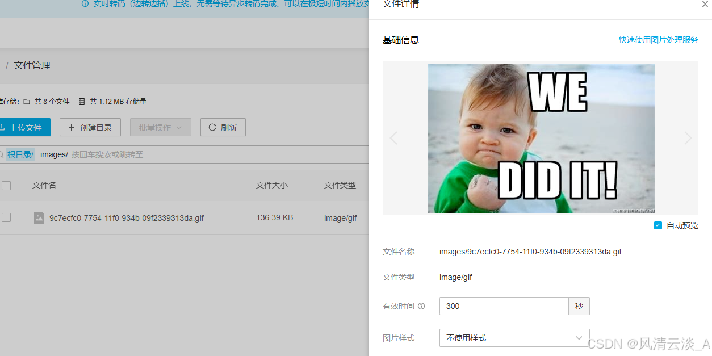Click the 文件大小 column header
This screenshot has height=356, width=712.
point(272,185)
